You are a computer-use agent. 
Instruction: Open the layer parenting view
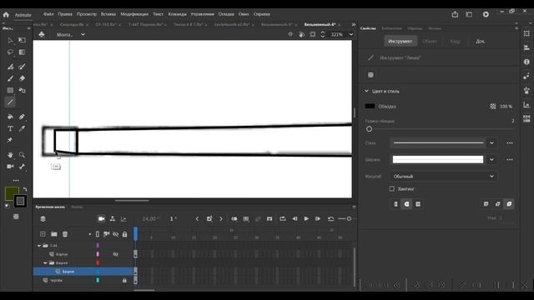pyautogui.click(x=113, y=218)
